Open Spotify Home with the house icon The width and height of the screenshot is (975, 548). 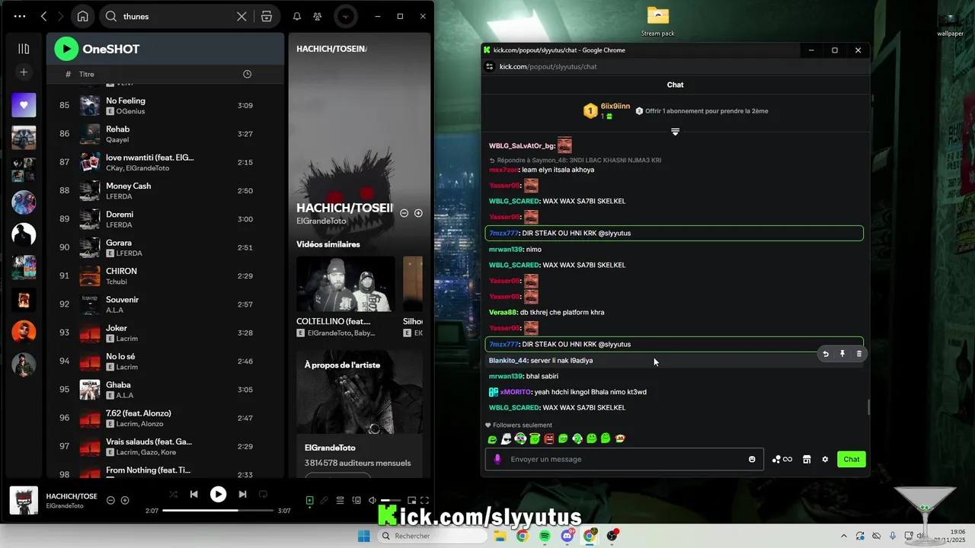click(x=82, y=16)
